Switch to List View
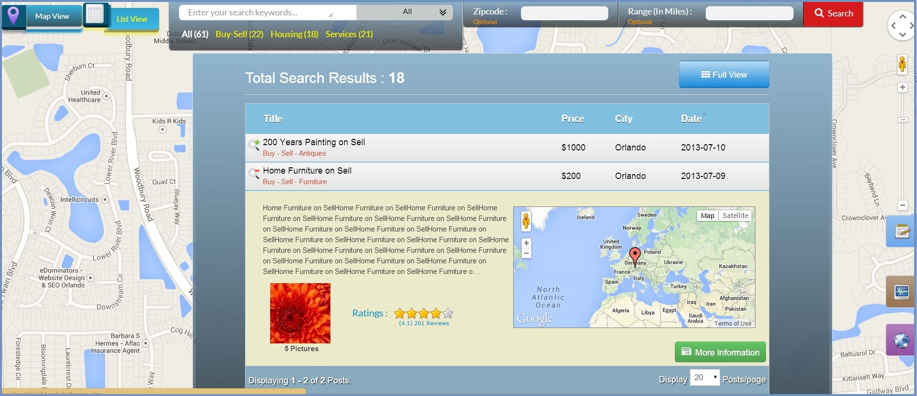Image resolution: width=917 pixels, height=396 pixels. 132,19
